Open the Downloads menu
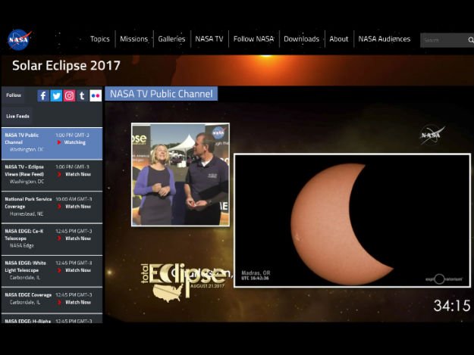 (301, 39)
